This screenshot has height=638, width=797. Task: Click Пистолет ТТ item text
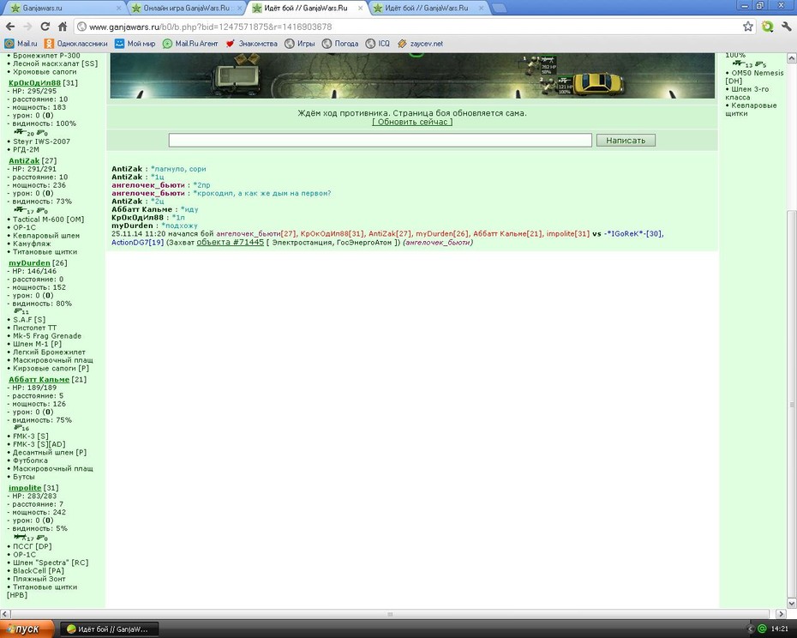click(x=35, y=328)
